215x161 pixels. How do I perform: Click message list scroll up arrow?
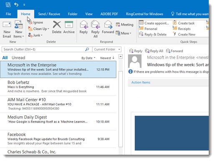[121, 56]
